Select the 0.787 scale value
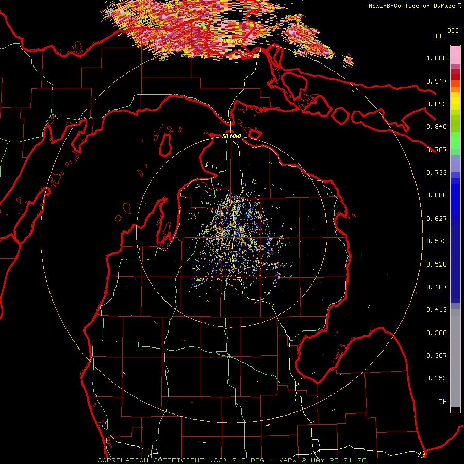464x464 pixels. (x=437, y=150)
